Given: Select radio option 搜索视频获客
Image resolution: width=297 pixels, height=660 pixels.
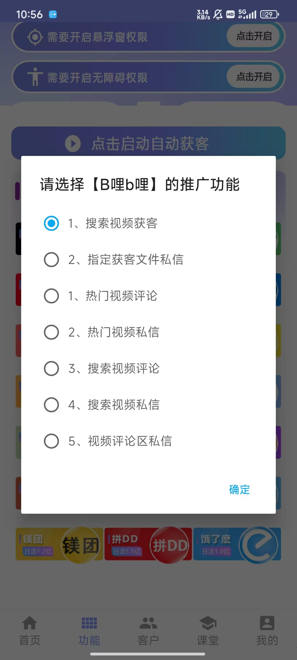Looking at the screenshot, I should point(51,223).
